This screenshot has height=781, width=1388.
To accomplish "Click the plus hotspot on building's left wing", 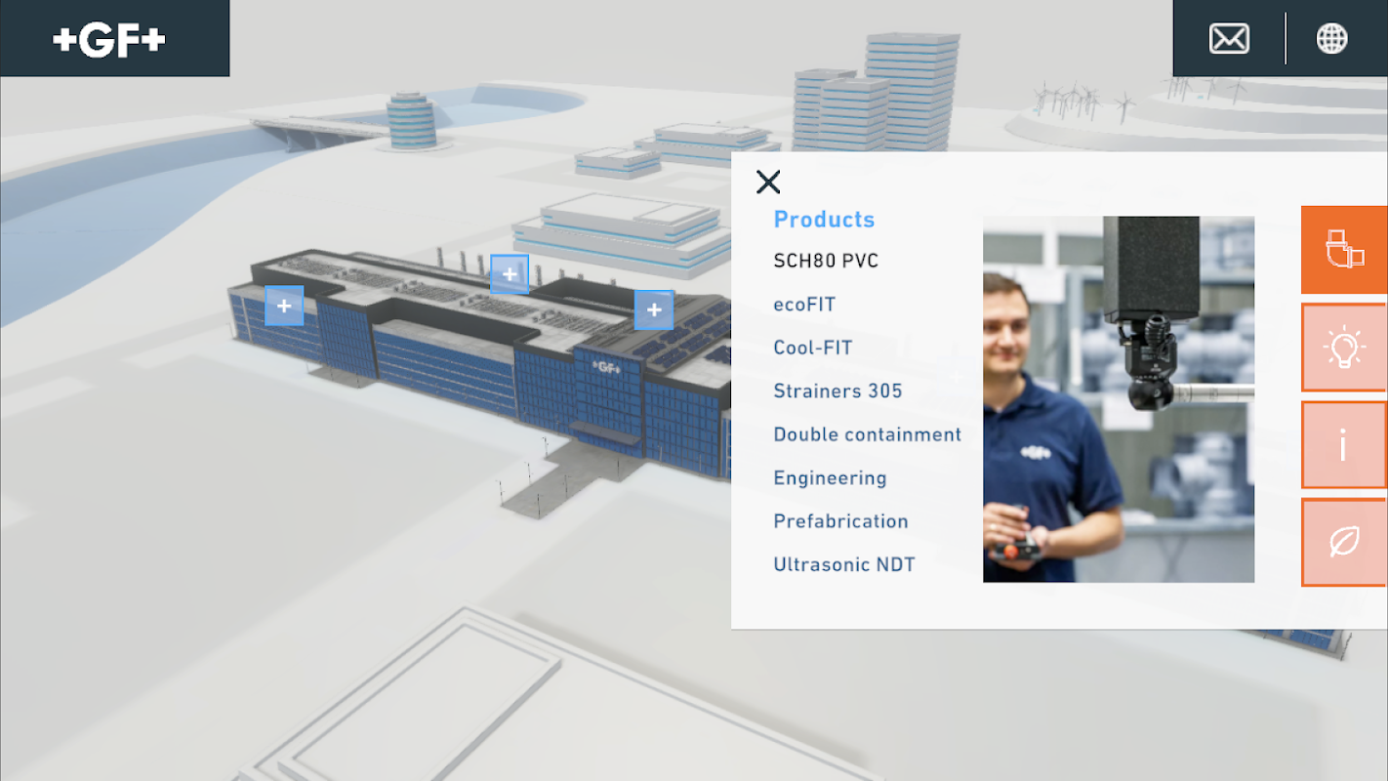I will click(x=284, y=306).
